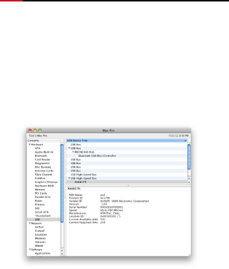Collapse the Hardware section triangle
This screenshot has width=229, height=269.
click(30, 145)
